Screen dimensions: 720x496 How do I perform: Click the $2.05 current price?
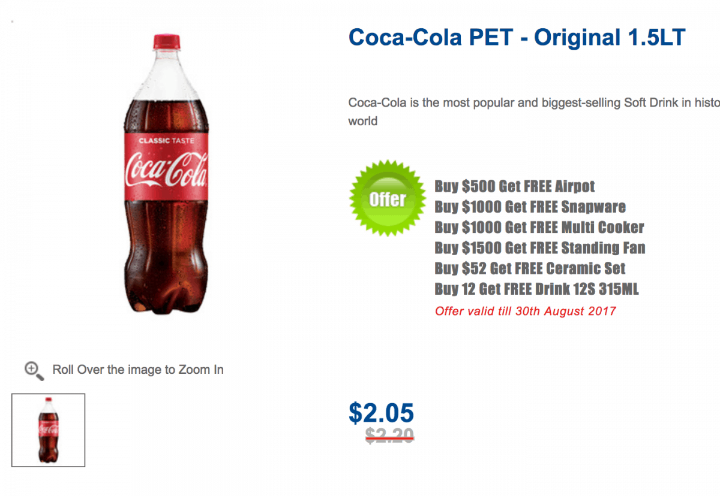(x=381, y=413)
